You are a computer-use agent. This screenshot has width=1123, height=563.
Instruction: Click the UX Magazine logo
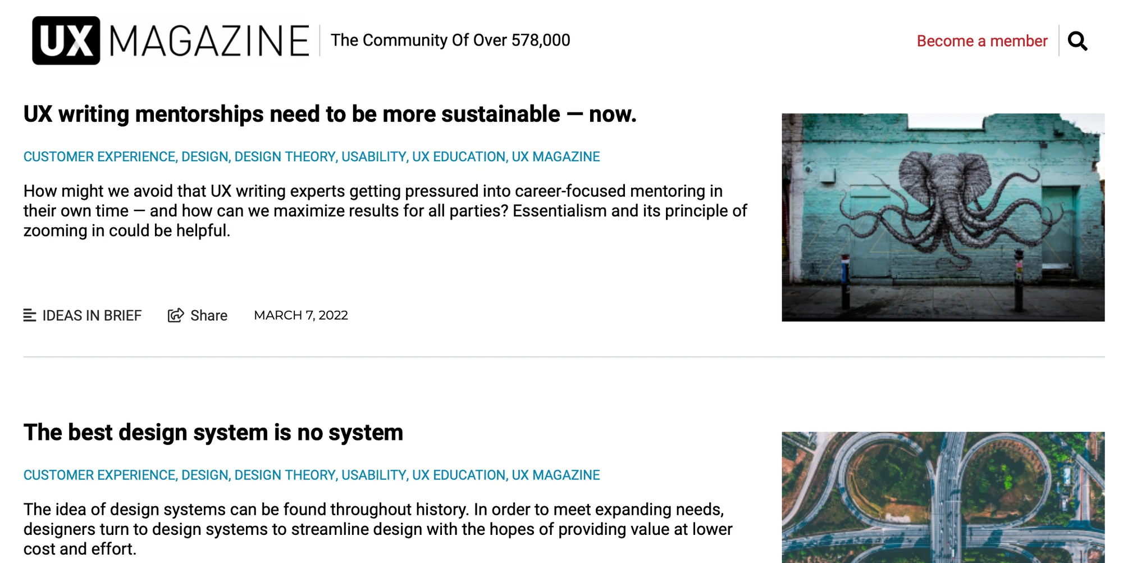click(x=168, y=38)
